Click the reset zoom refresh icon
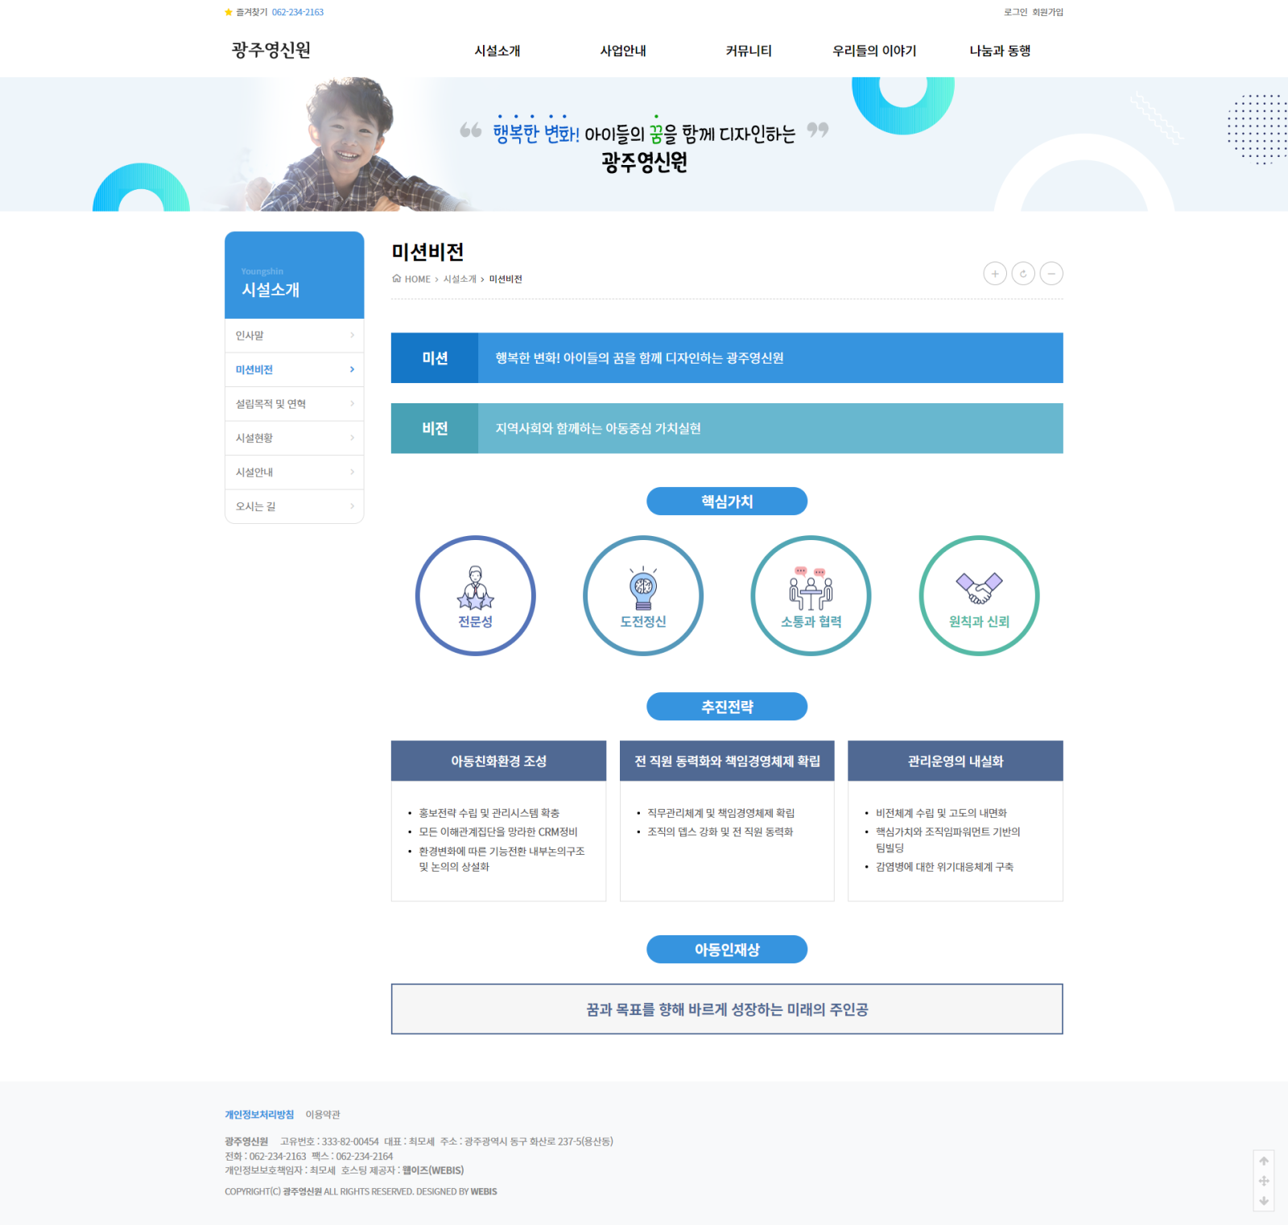The width and height of the screenshot is (1288, 1225). coord(1023,274)
